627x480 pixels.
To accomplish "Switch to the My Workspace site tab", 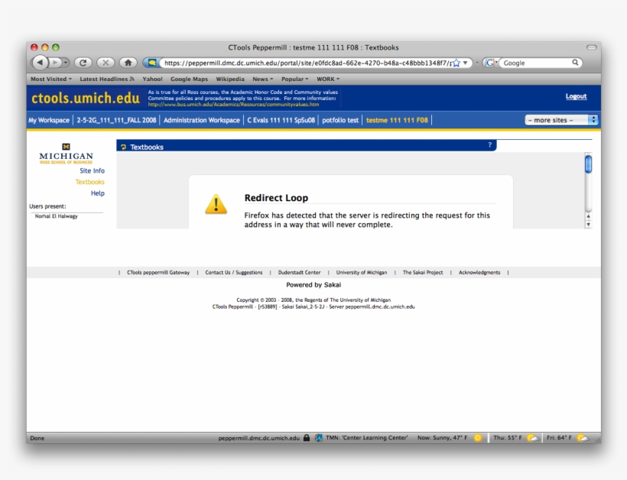I will click(49, 120).
